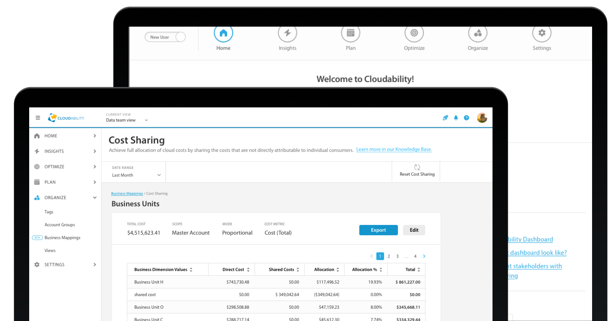Click the Reset Cost Sharing label
The image size is (609, 321).
(x=417, y=174)
